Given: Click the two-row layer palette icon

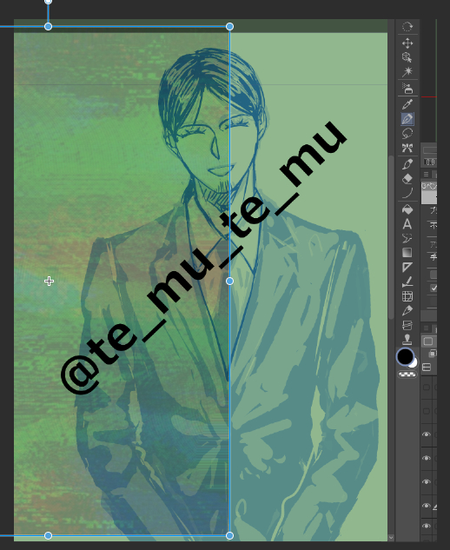Looking at the screenshot, I should click(427, 368).
